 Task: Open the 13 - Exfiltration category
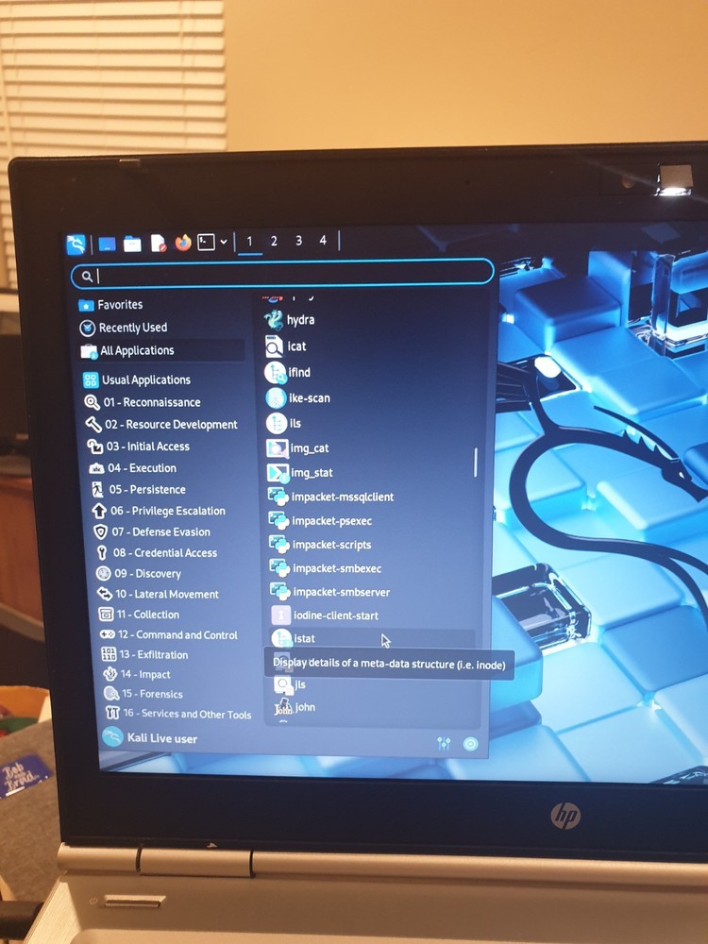[x=178, y=654]
